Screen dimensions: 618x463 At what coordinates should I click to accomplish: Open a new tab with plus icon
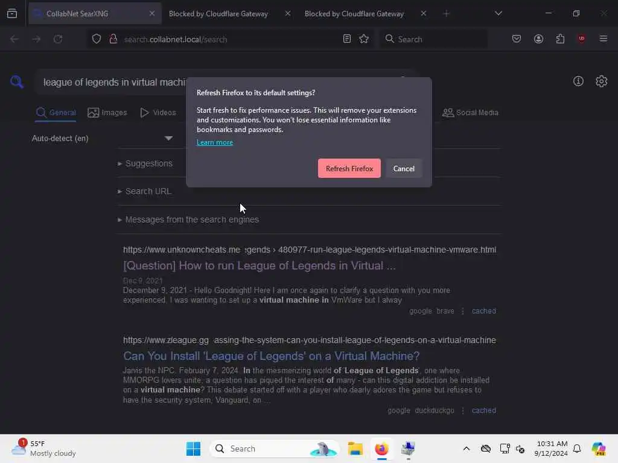tap(446, 14)
